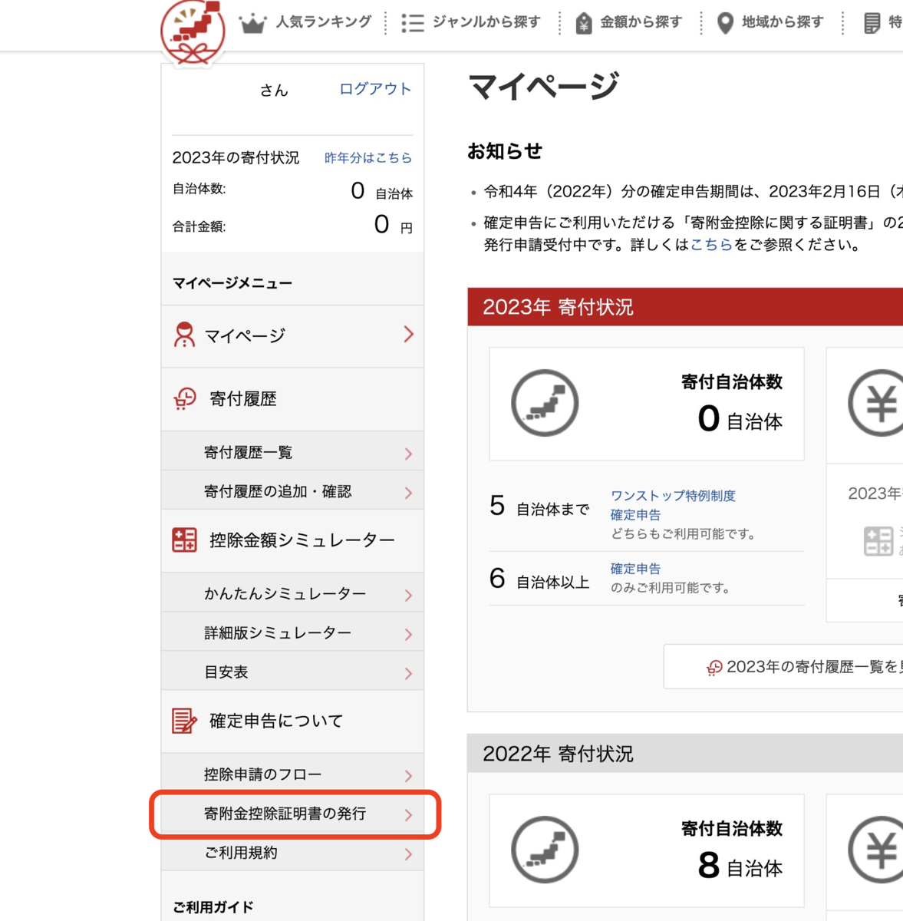This screenshot has width=903, height=921.
Task: Click the ワンストップ特例制度 link
Action: pyautogui.click(x=673, y=496)
